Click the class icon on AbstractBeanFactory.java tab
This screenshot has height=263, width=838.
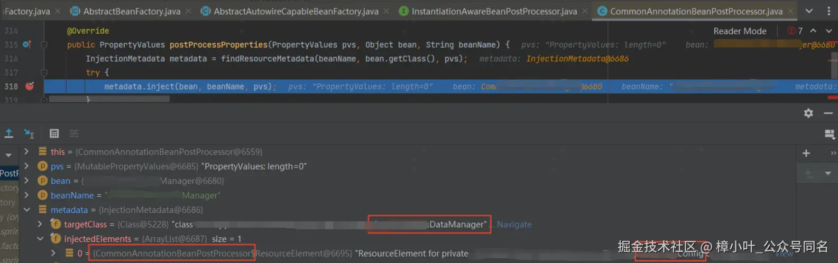pos(75,11)
